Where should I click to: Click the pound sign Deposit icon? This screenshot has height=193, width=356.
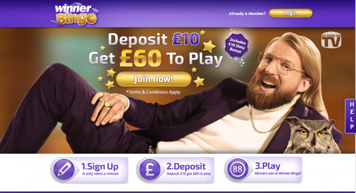point(150,169)
